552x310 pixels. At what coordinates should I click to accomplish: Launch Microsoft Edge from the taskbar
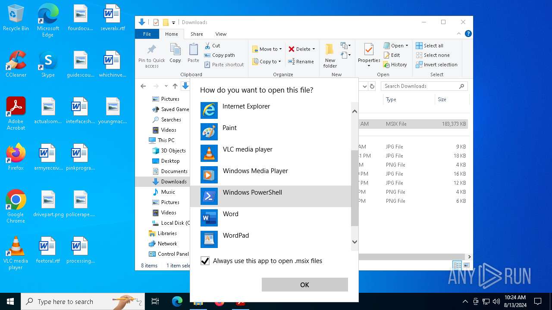click(x=177, y=301)
